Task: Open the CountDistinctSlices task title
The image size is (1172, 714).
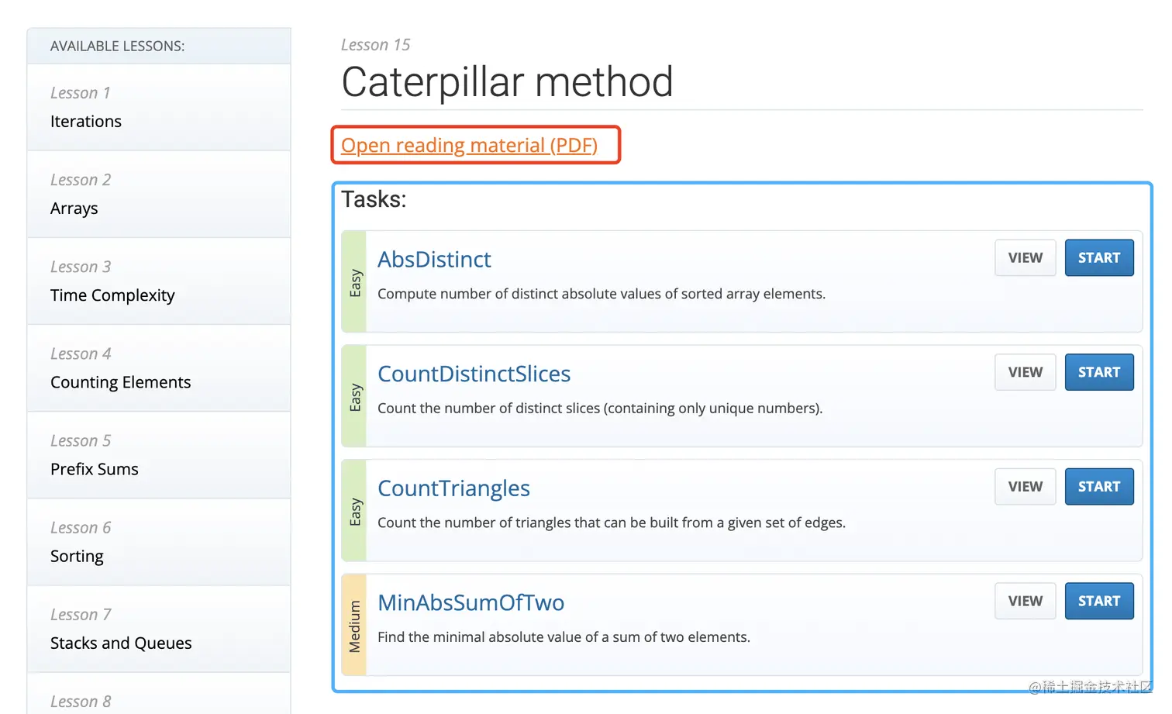Action: click(x=474, y=374)
